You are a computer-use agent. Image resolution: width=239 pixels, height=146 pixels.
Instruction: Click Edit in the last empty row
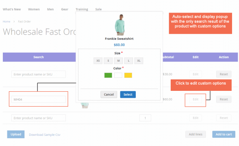click(x=196, y=118)
